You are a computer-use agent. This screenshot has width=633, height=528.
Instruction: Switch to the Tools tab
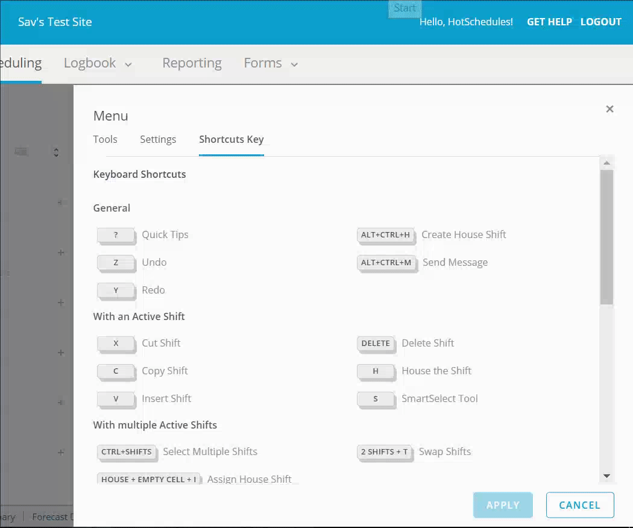pos(105,139)
